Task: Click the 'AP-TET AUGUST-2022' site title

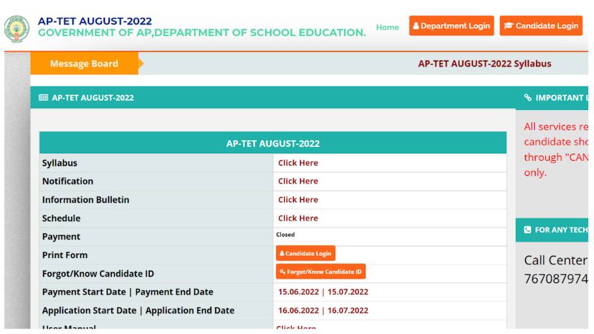Action: (94, 21)
